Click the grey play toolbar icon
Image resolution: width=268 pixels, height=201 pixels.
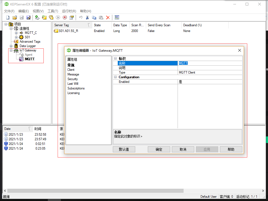tap(58, 18)
